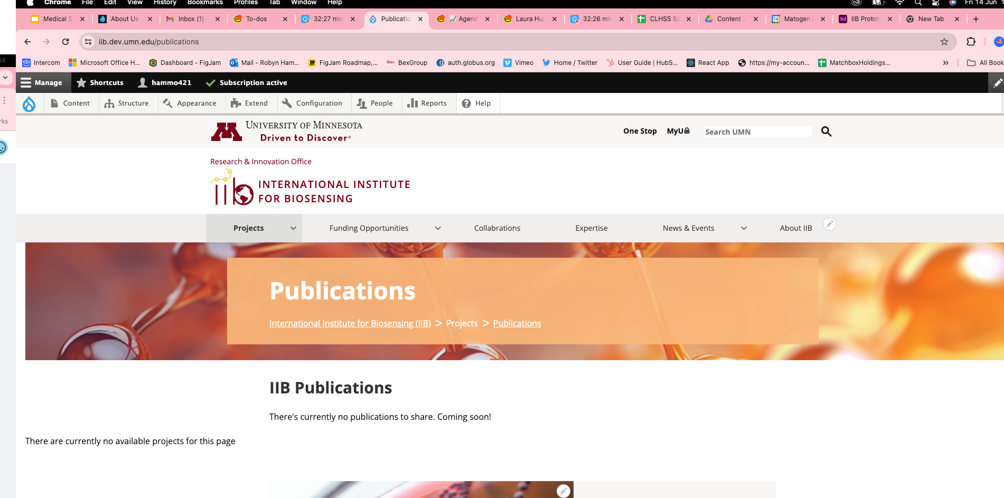This screenshot has height=498, width=1004.
Task: Show hidden bookmarks with the overflow chevron
Action: coord(945,63)
